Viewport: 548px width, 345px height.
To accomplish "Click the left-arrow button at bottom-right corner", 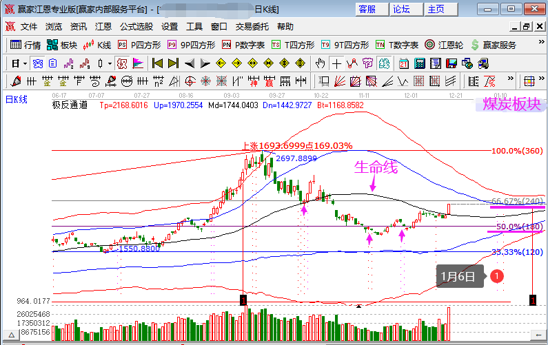I will coord(538,335).
